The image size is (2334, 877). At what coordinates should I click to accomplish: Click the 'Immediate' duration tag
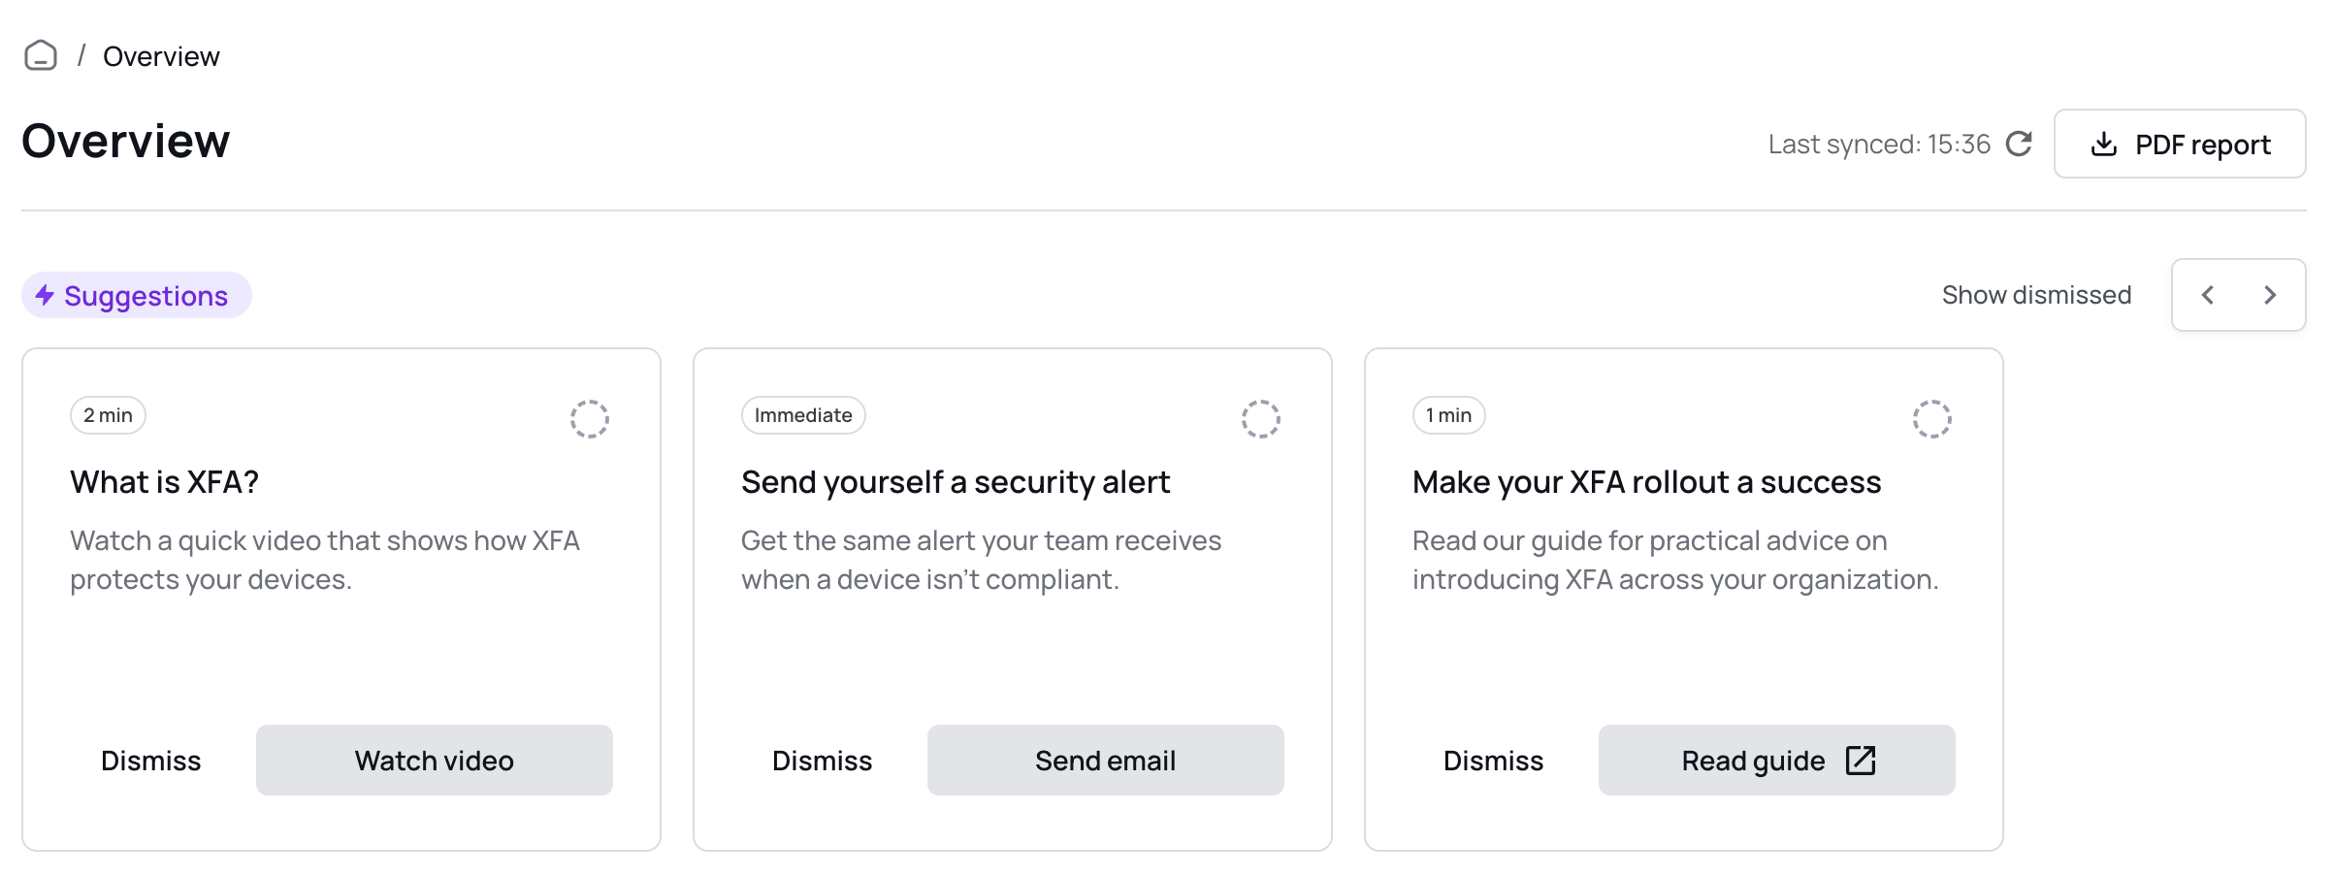[803, 415]
